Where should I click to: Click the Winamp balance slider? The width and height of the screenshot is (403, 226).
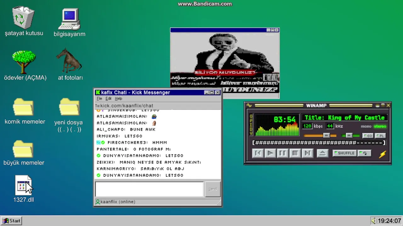point(350,136)
